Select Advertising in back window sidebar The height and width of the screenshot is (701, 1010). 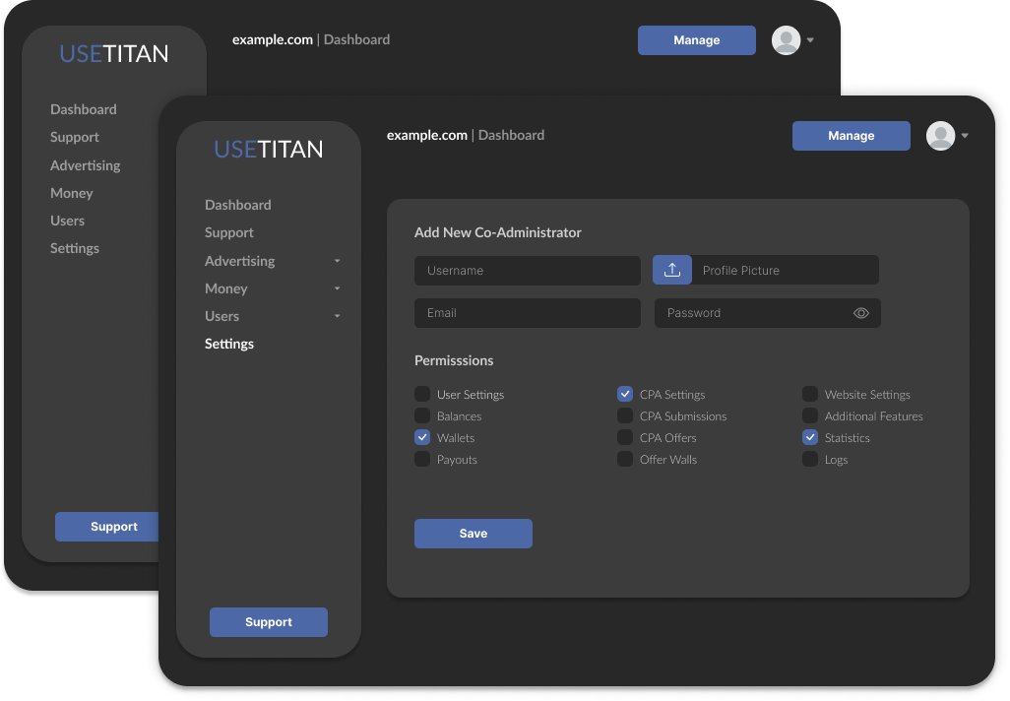pos(85,165)
